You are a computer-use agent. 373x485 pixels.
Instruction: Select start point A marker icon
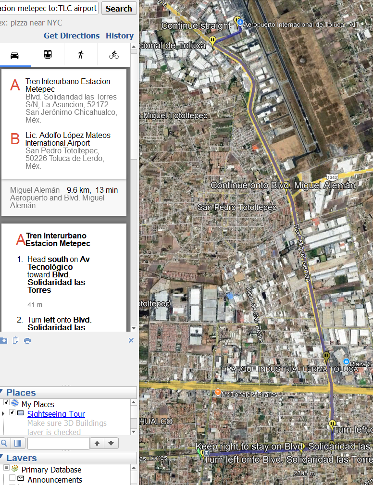15,85
